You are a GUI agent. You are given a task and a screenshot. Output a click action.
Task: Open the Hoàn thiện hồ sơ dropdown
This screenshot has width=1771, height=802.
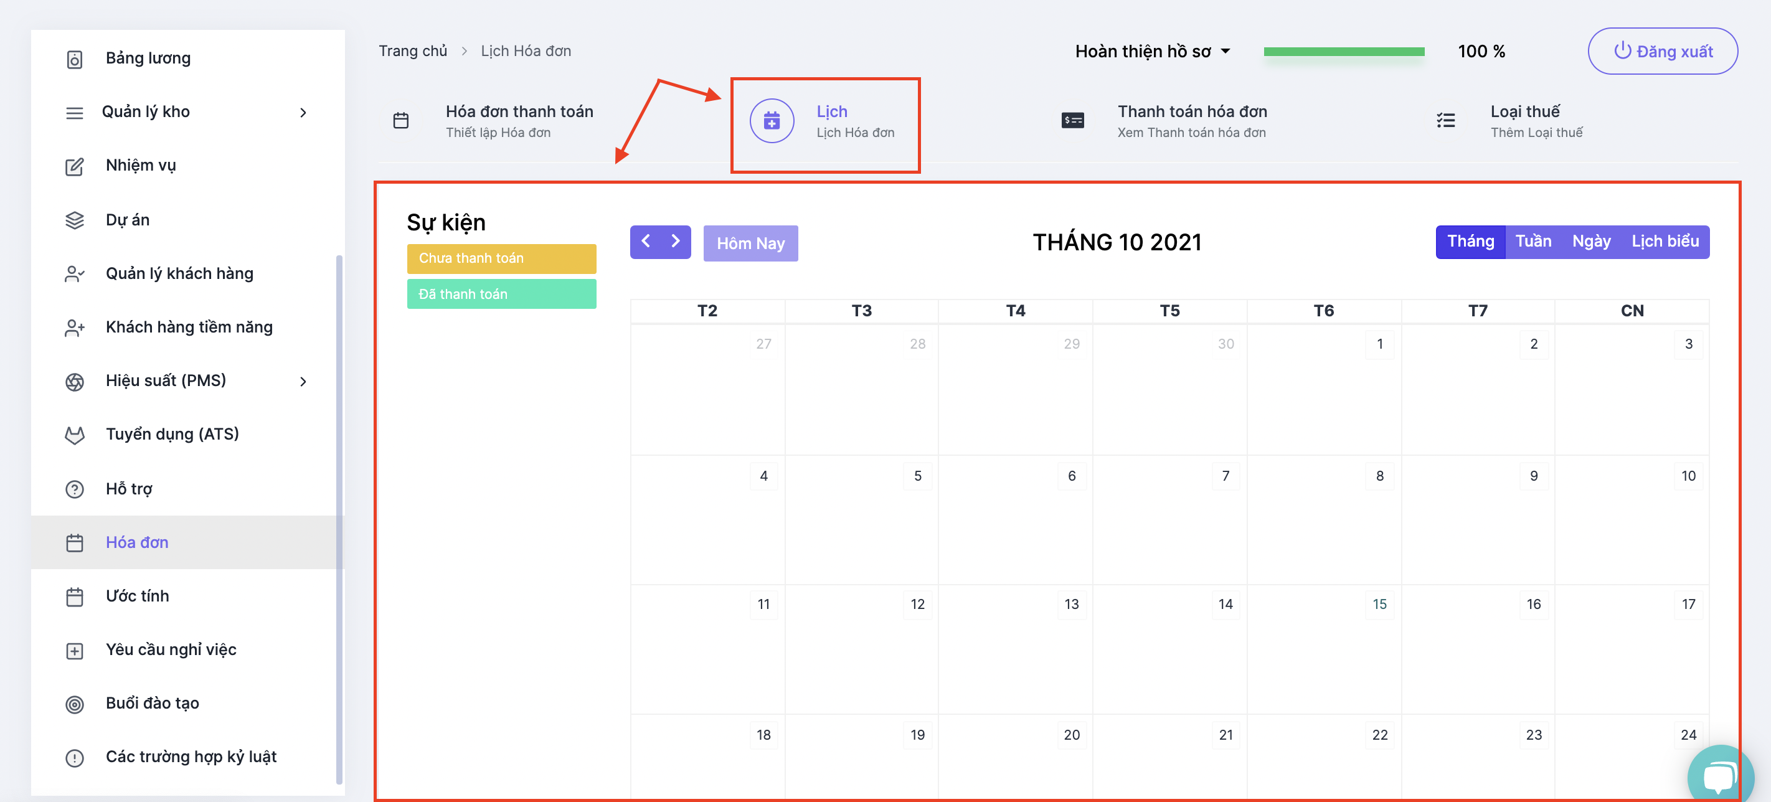[1152, 52]
